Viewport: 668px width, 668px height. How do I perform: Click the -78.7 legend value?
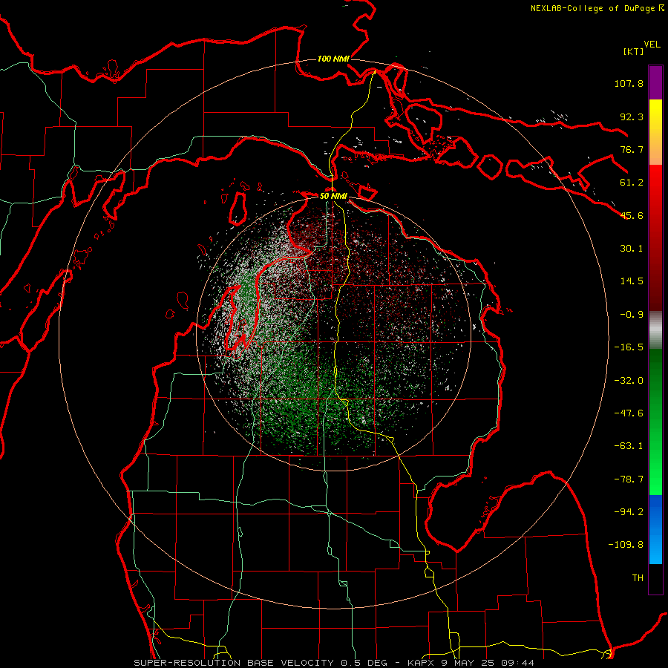pos(629,479)
